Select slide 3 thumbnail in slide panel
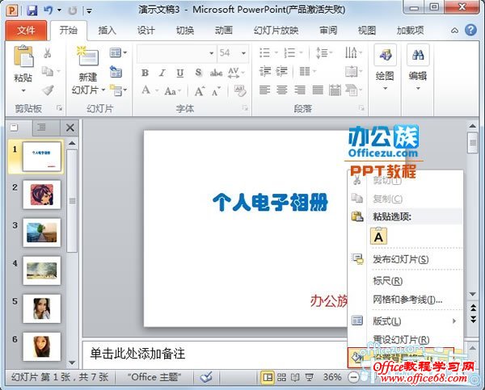485x390 pixels. tap(41, 233)
